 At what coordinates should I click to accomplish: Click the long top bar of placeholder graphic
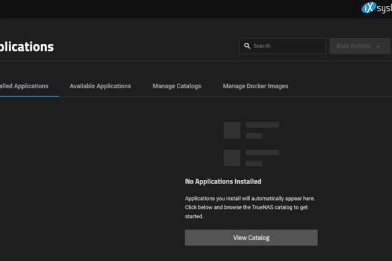point(262,124)
